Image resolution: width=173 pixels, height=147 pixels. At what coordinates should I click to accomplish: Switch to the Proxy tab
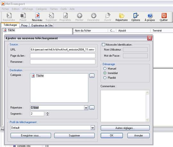pos(24,25)
